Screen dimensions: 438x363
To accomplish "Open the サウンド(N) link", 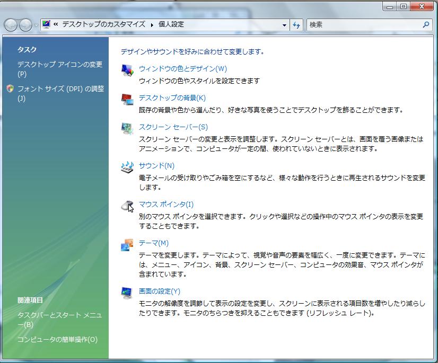I will (156, 166).
